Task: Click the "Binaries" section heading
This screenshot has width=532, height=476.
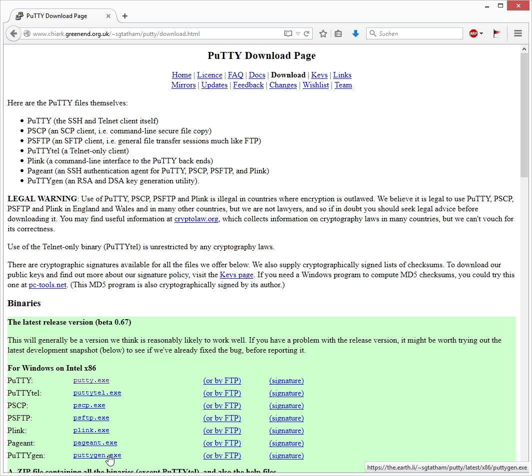Action: click(24, 303)
